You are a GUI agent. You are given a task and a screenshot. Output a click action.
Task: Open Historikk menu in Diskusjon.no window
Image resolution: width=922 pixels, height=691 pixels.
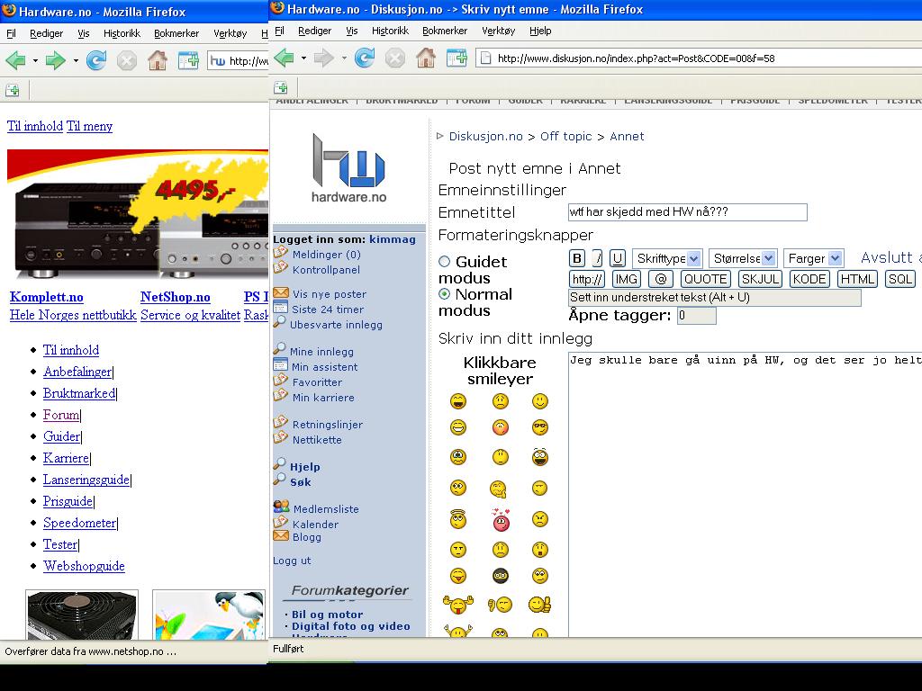coord(390,31)
